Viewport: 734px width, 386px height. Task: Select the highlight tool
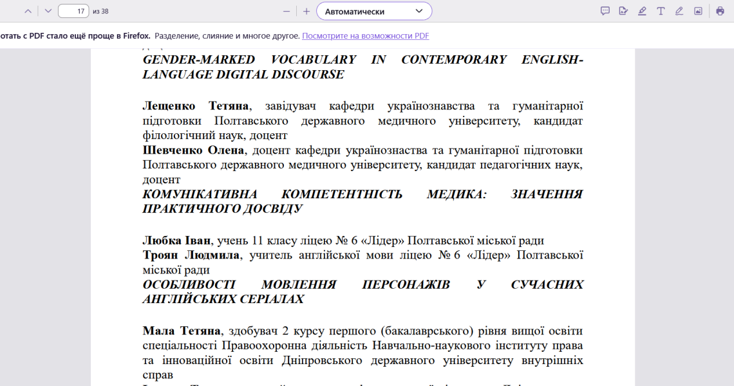pos(643,11)
